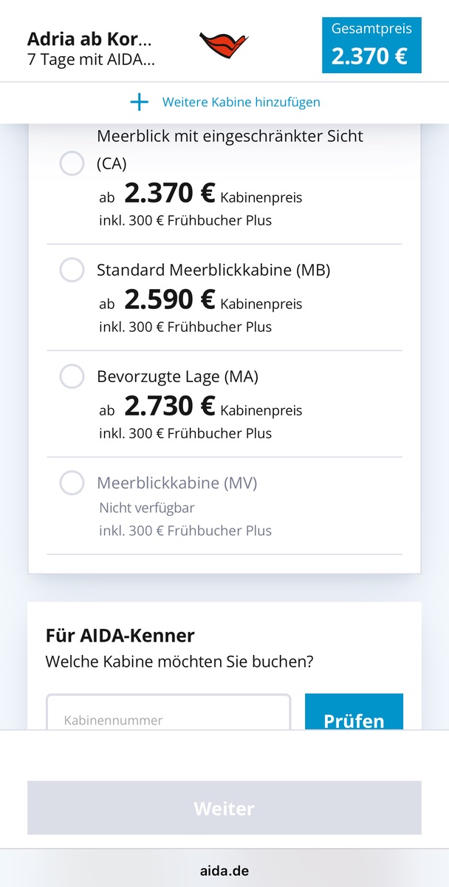Click the Bevorzugte Lage (MA) label
The width and height of the screenshot is (449, 887).
(177, 377)
